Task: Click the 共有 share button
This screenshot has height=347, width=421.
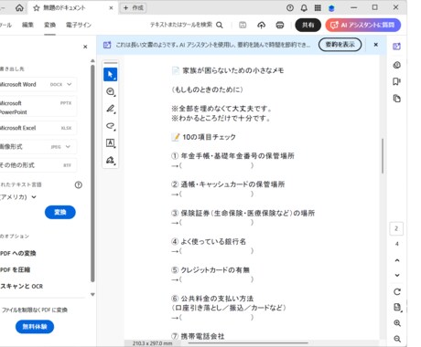Action: [x=308, y=25]
